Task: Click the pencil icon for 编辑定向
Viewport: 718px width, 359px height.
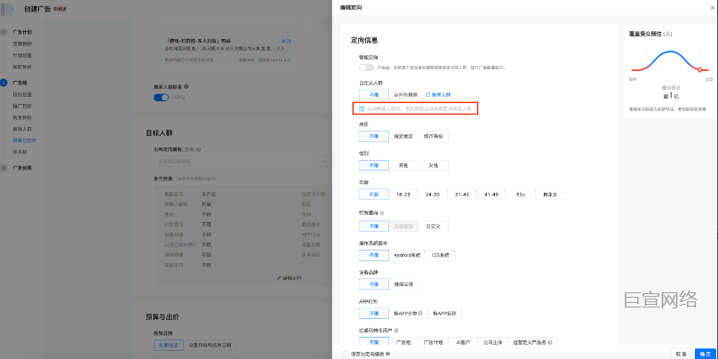Action: [279, 278]
